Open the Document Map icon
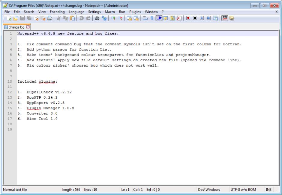 point(172,18)
